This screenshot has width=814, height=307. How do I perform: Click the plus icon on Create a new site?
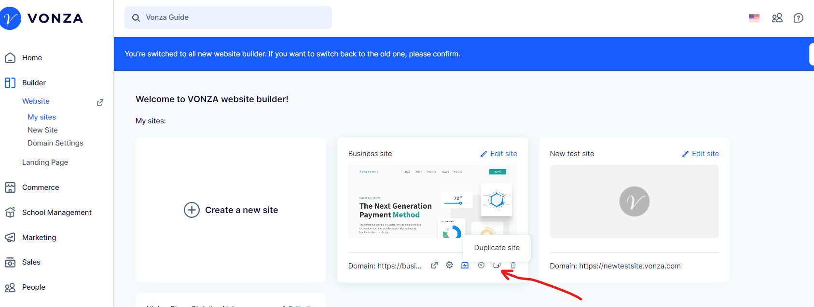tap(192, 210)
